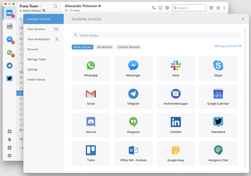Choose the Discord service
This screenshot has width=251, height=176.
tap(91, 125)
